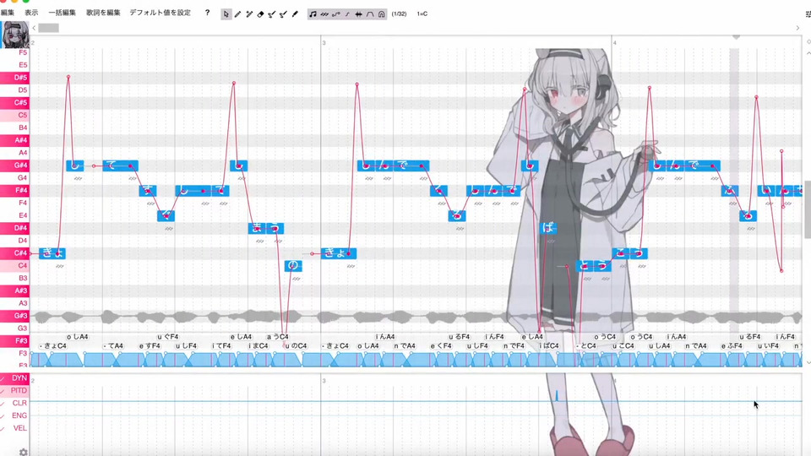Select the の note on C4
This screenshot has height=456, width=811.
pyautogui.click(x=293, y=266)
